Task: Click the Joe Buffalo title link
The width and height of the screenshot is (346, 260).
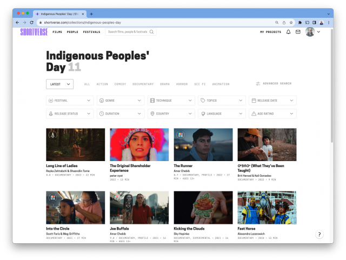Action: point(119,229)
